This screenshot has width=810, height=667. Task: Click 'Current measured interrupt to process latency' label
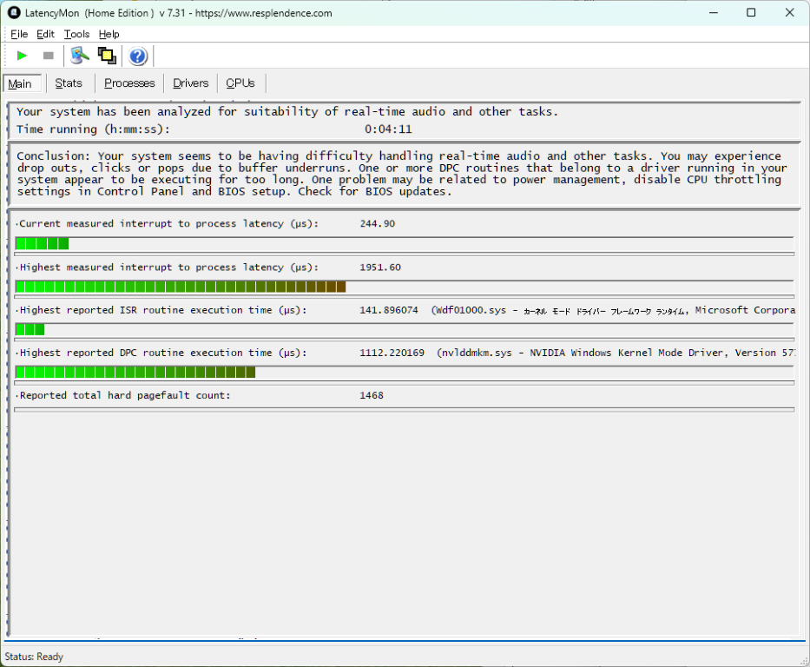click(x=168, y=224)
